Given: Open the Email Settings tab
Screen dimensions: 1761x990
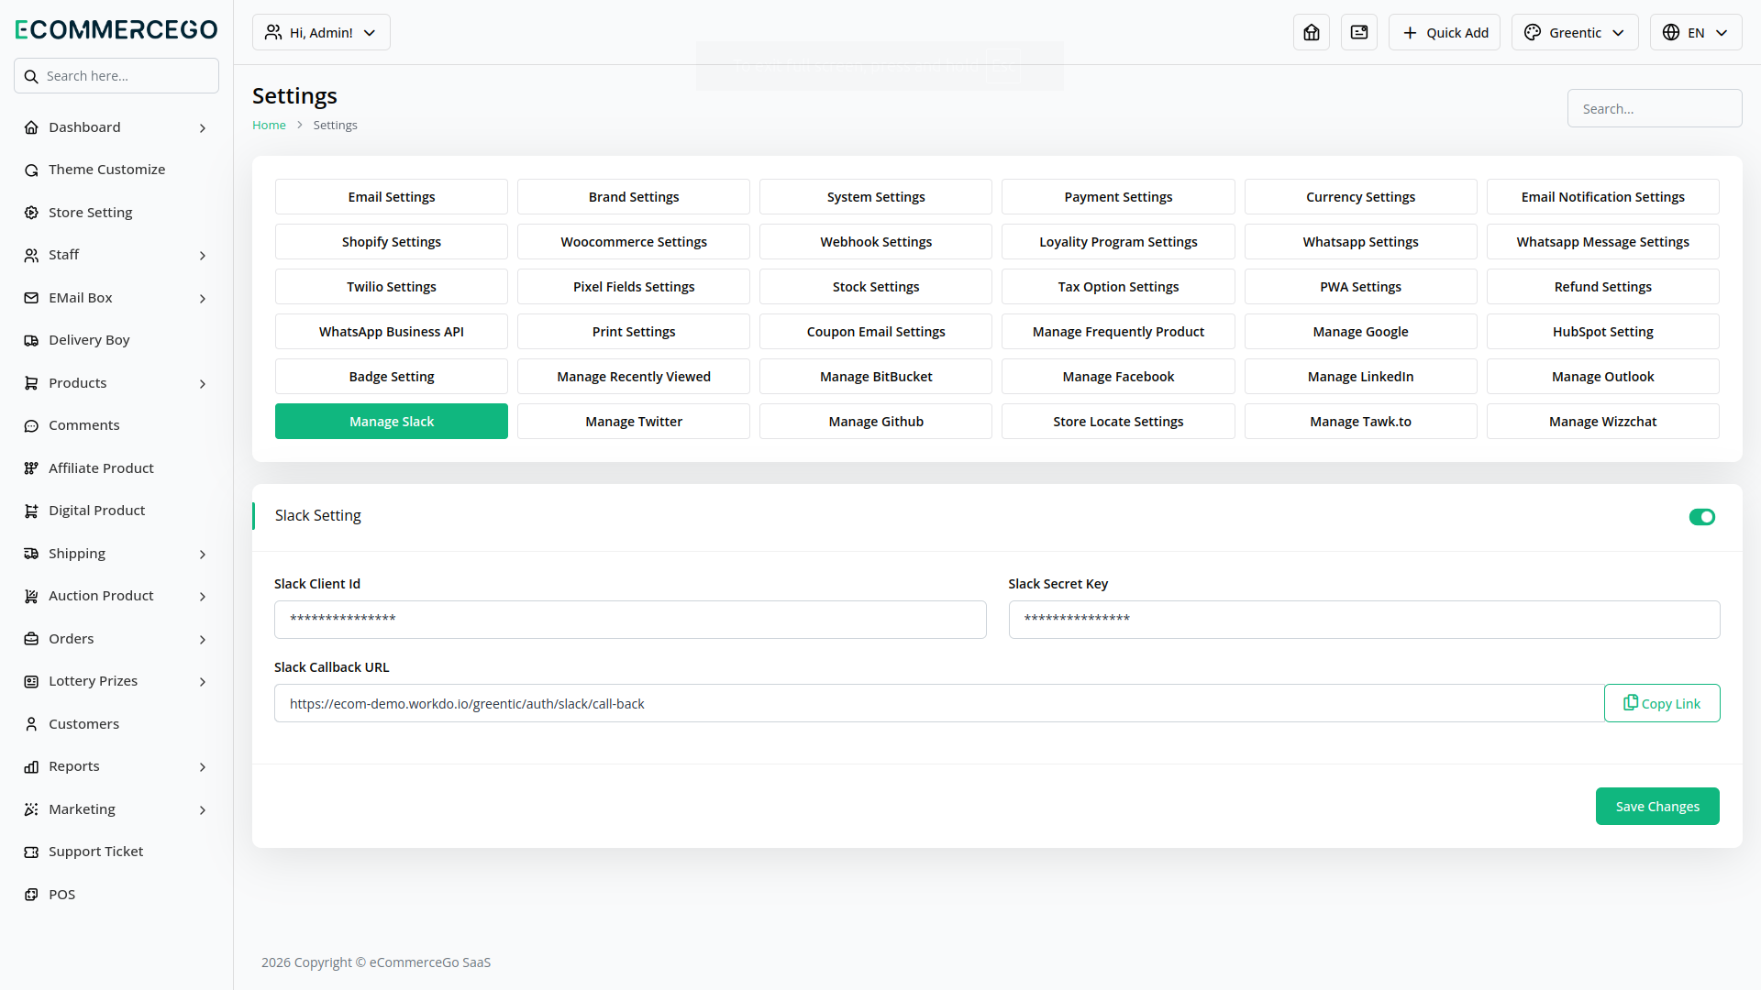Looking at the screenshot, I should point(392,196).
